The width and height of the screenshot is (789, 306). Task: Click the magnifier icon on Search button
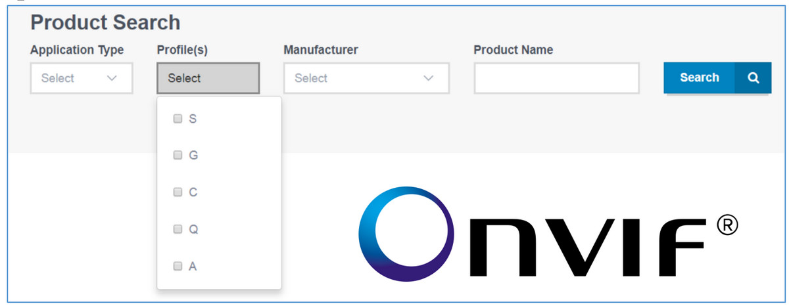pos(753,77)
